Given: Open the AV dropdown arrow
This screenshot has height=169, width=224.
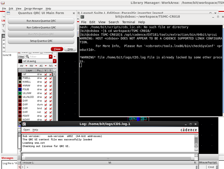Looking at the screenshot, I should point(26,66).
